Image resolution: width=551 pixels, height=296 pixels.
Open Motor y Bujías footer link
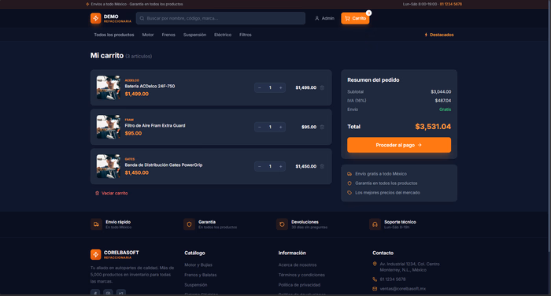tap(198, 265)
